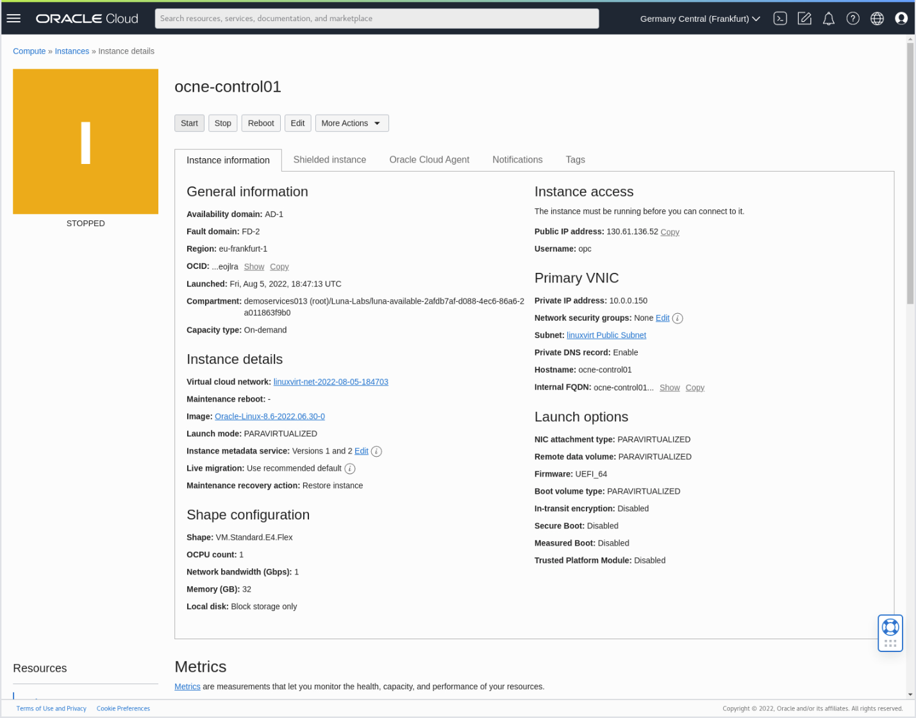916x718 pixels.
Task: Show the Internal FQDN
Action: 669,387
